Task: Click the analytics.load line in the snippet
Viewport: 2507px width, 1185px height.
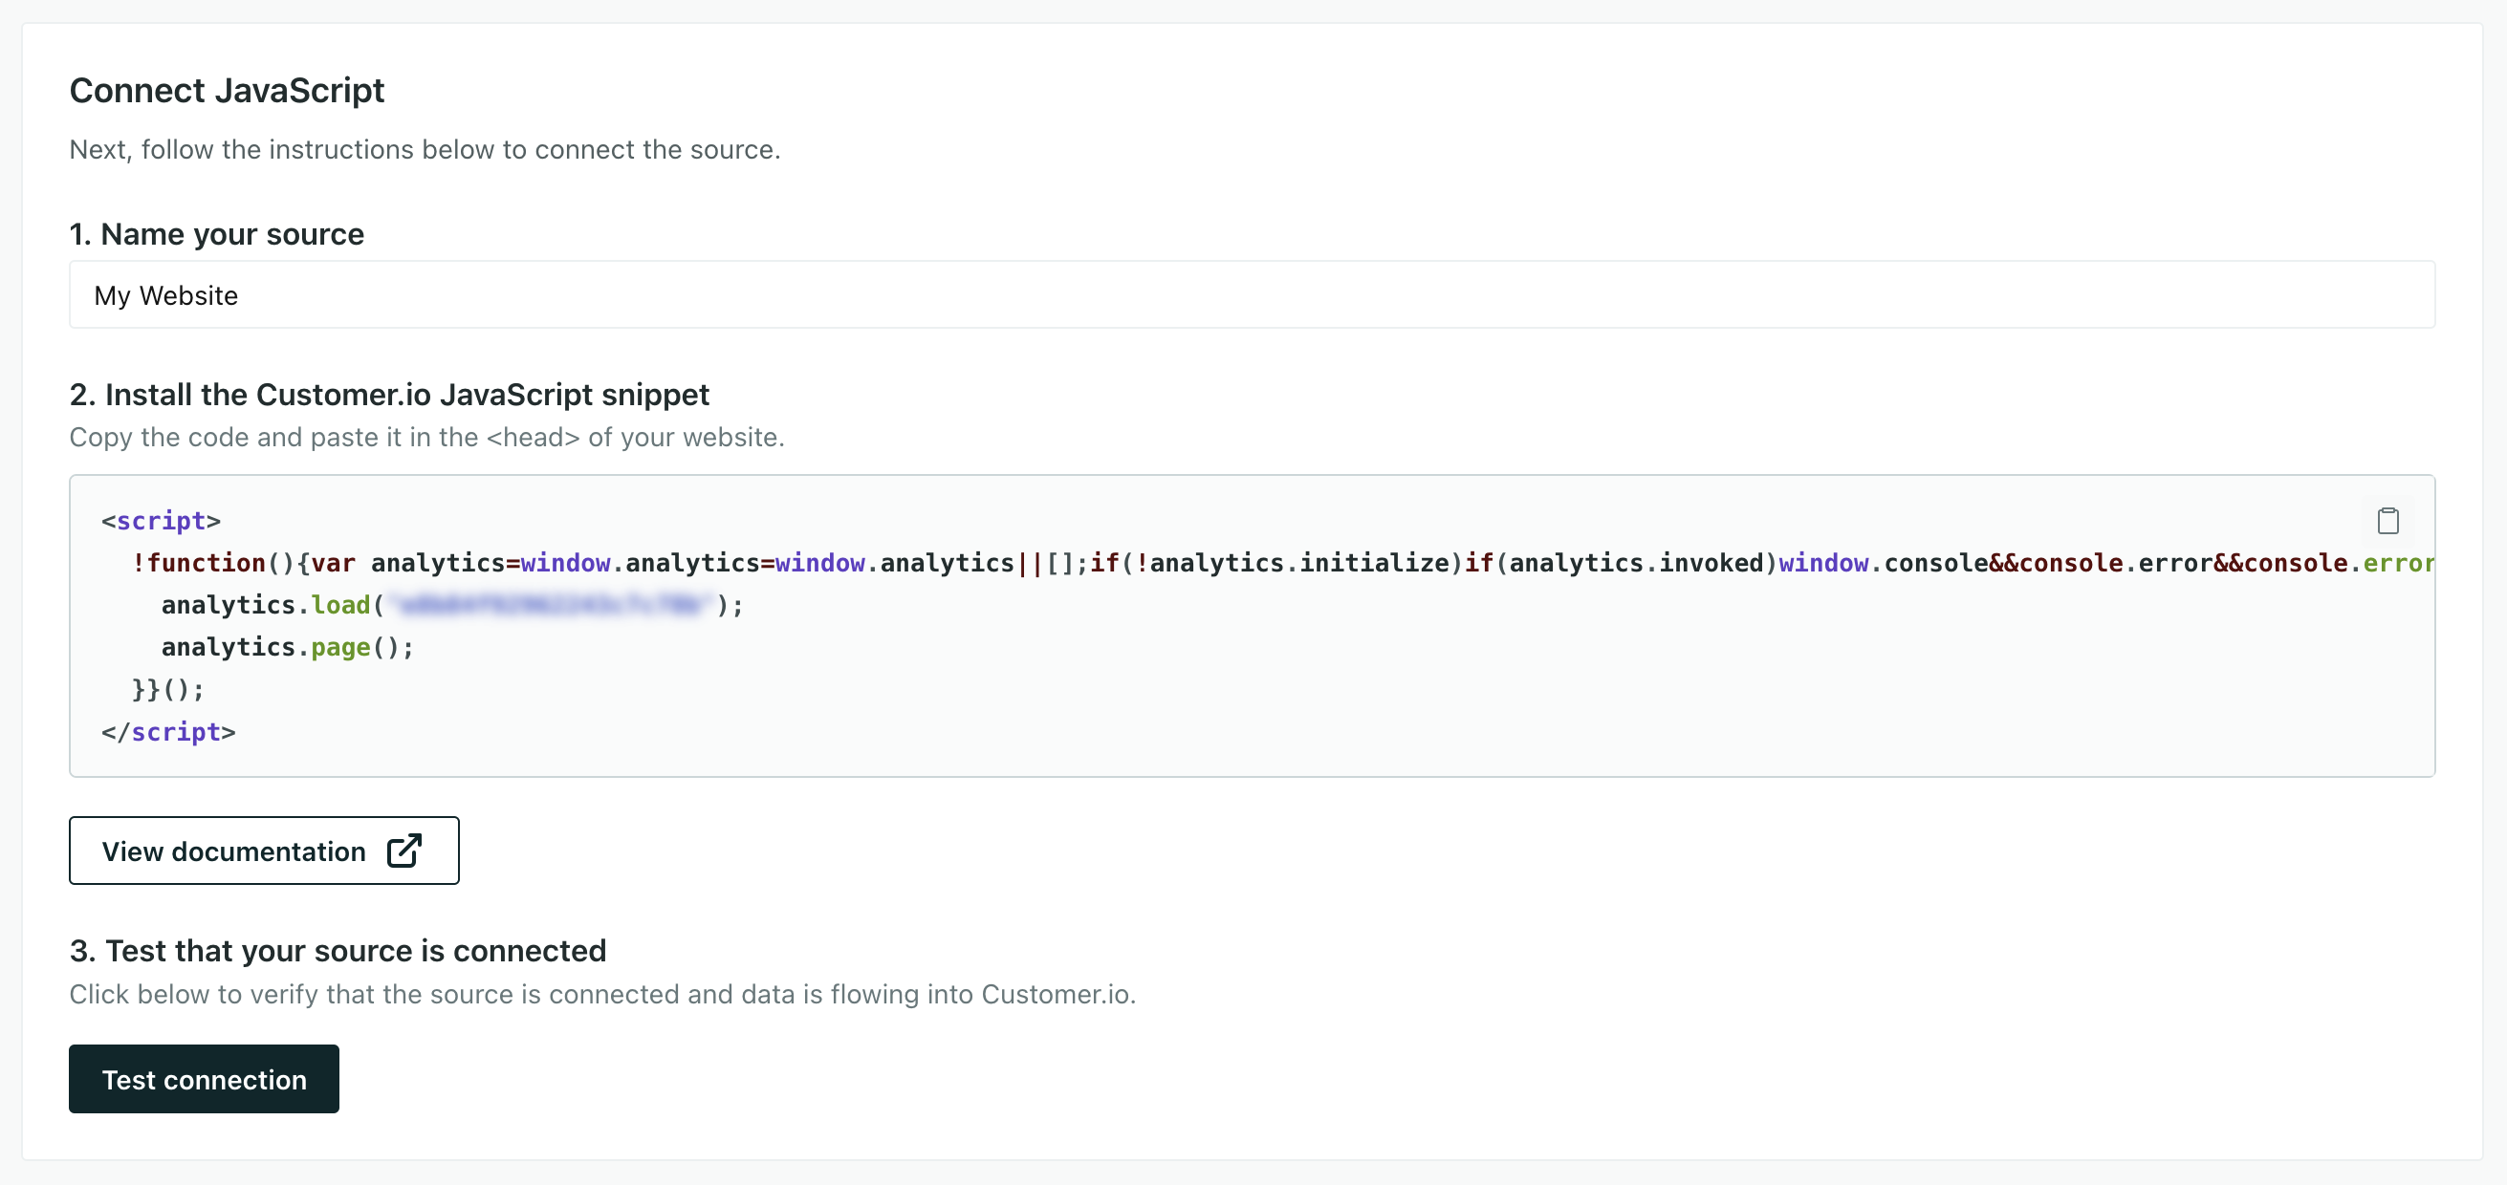Action: click(x=452, y=605)
